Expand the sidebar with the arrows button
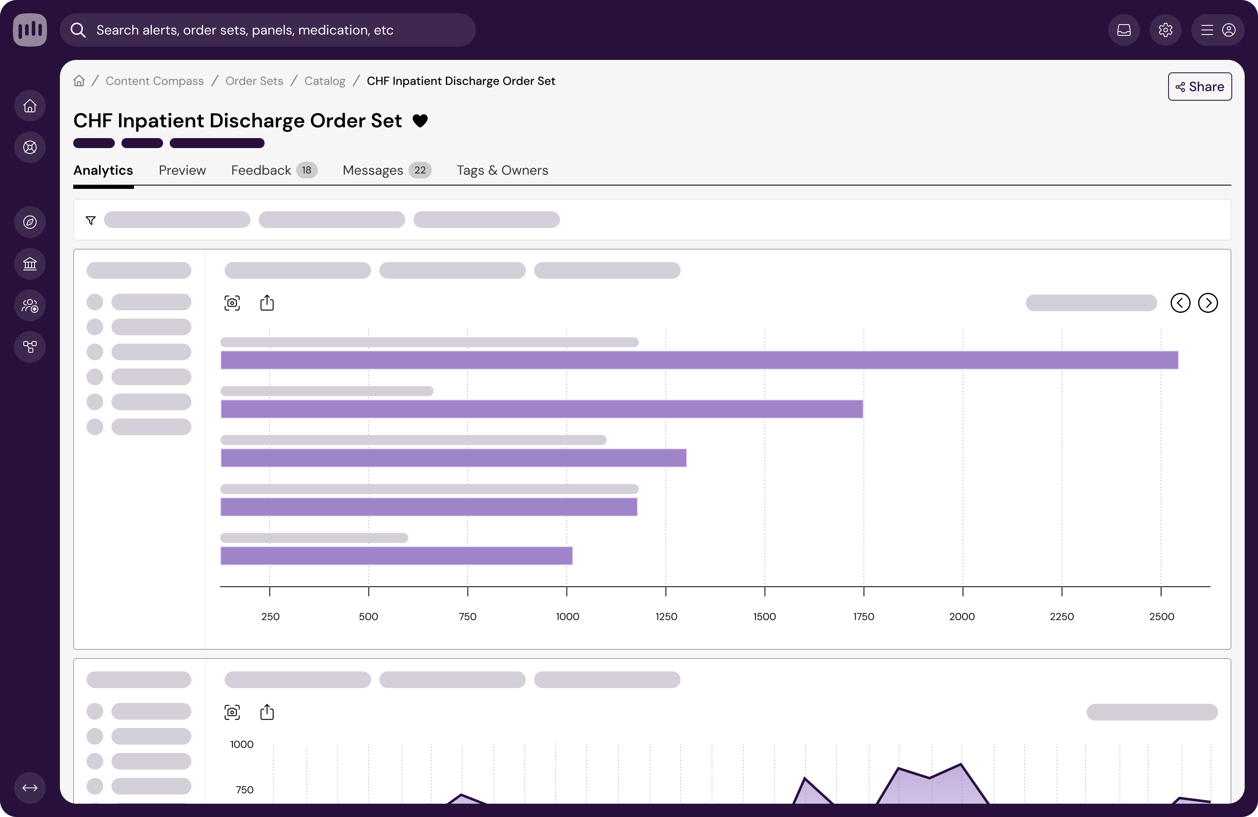Viewport: 1258px width, 817px height. (30, 787)
